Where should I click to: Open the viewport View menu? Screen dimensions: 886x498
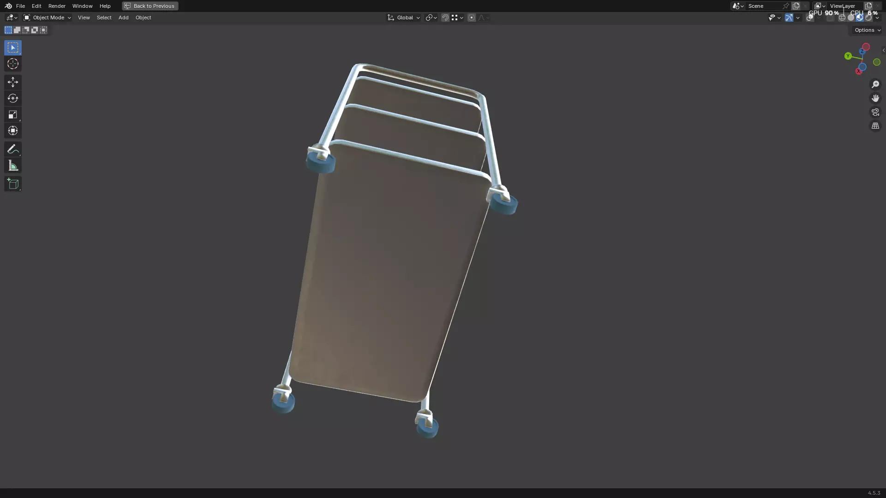[84, 18]
